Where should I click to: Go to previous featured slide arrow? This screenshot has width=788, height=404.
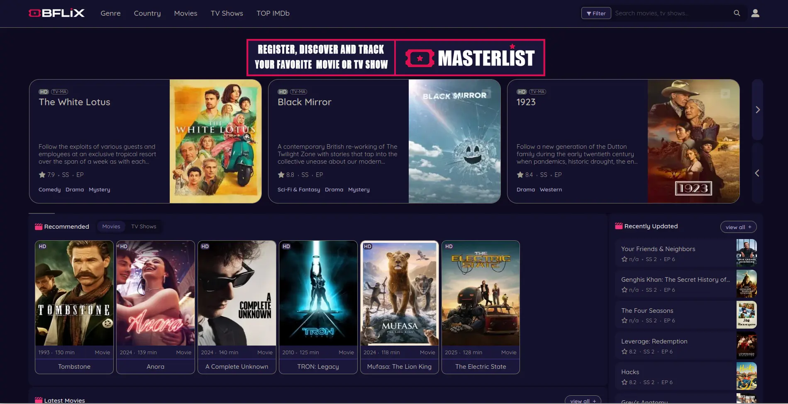(x=757, y=173)
